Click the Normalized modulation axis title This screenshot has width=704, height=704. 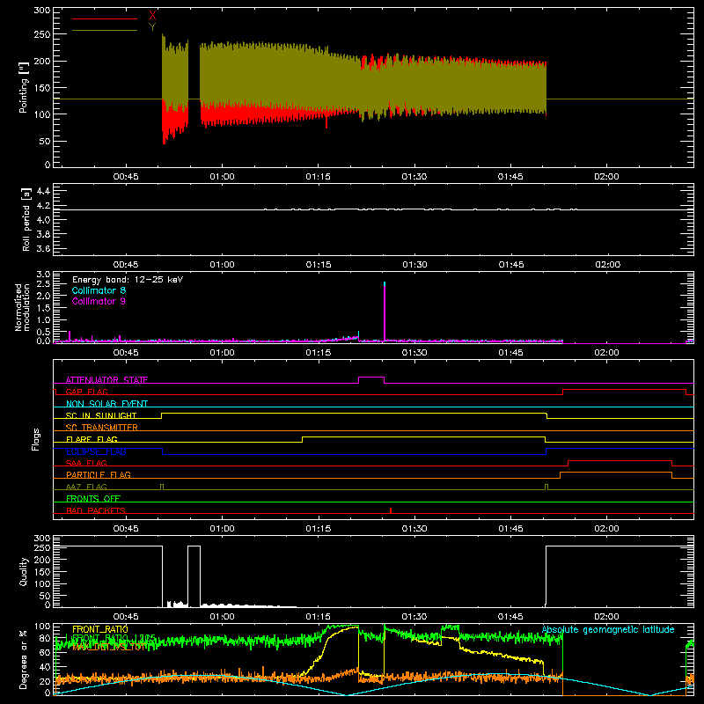[x=22, y=307]
